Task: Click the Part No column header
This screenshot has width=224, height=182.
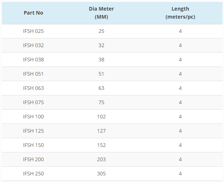Action: point(33,13)
